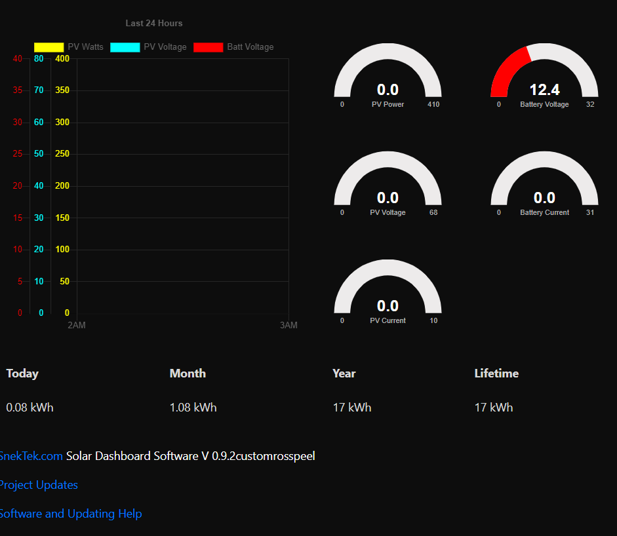Click the Last 24 Hours chart title
Viewport: 617px width, 536px height.
click(x=154, y=24)
